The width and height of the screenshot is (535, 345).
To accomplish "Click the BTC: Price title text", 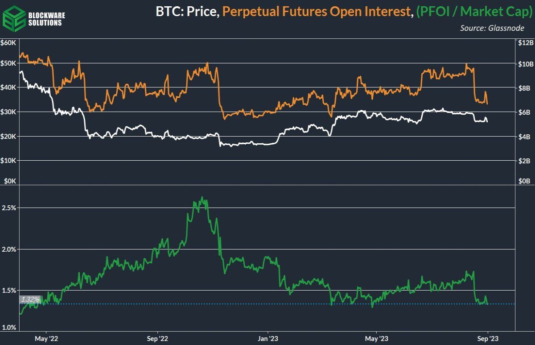I will coord(187,12).
